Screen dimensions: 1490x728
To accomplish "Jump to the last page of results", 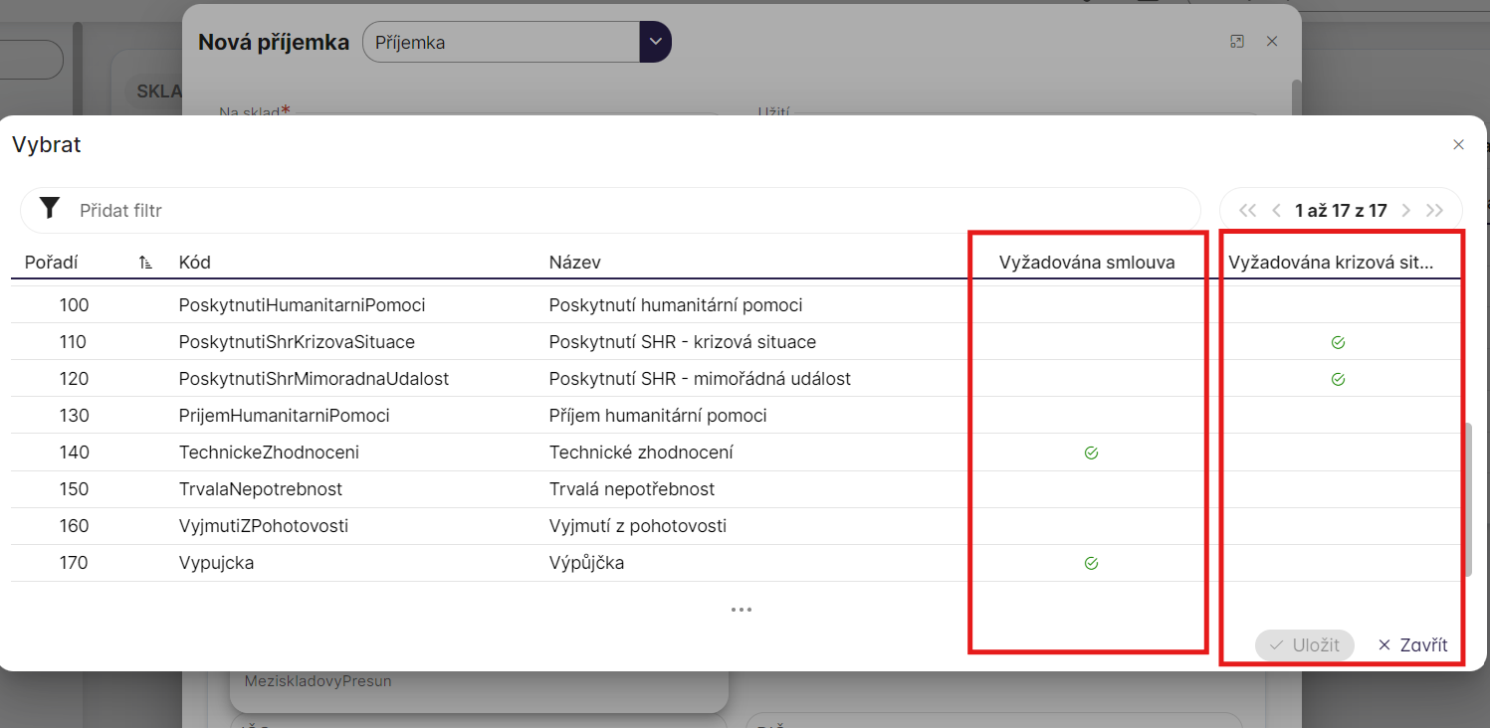I will (1434, 210).
